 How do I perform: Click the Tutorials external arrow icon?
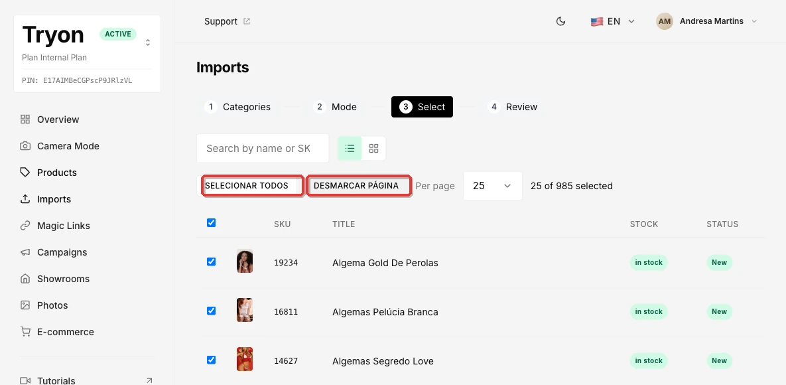(149, 380)
